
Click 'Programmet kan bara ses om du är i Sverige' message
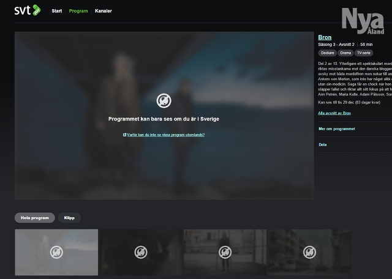(164, 119)
